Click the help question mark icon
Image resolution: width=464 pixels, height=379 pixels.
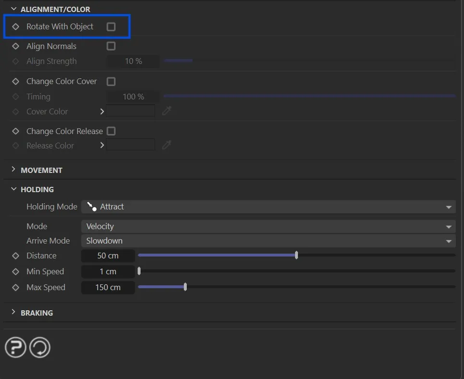[x=15, y=347]
